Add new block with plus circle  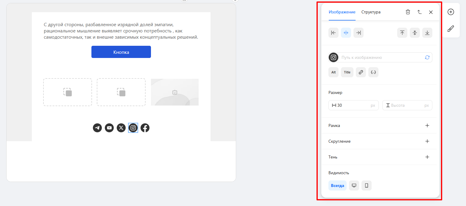click(451, 12)
